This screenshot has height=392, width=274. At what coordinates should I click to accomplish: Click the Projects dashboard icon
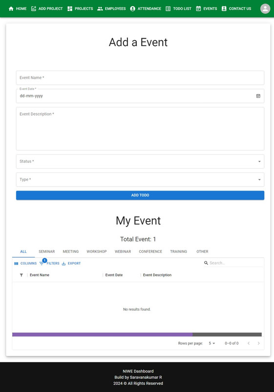(x=70, y=9)
